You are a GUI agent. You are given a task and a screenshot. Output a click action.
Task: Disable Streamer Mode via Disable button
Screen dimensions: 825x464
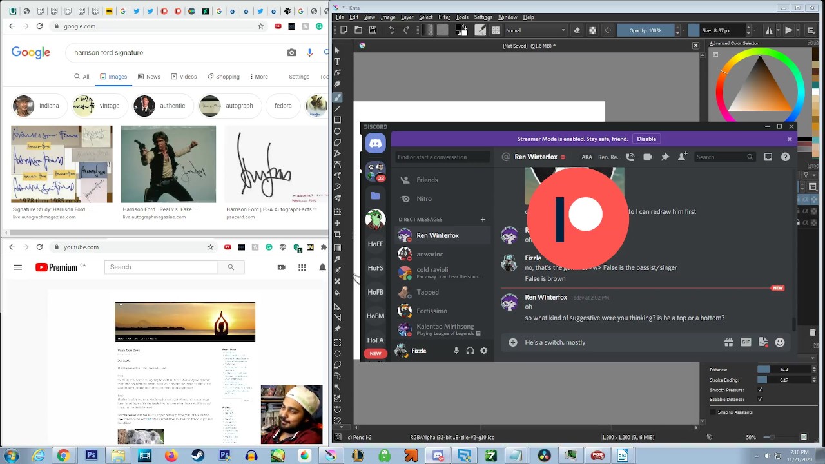point(646,139)
